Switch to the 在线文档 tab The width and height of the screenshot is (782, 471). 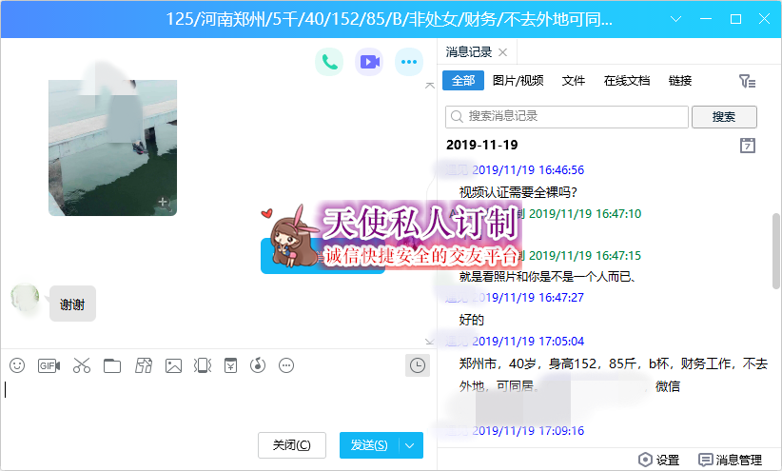point(627,81)
